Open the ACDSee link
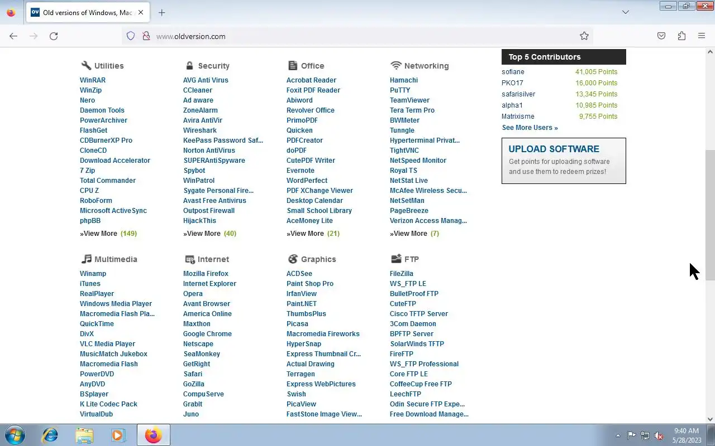715x446 pixels. click(x=299, y=274)
